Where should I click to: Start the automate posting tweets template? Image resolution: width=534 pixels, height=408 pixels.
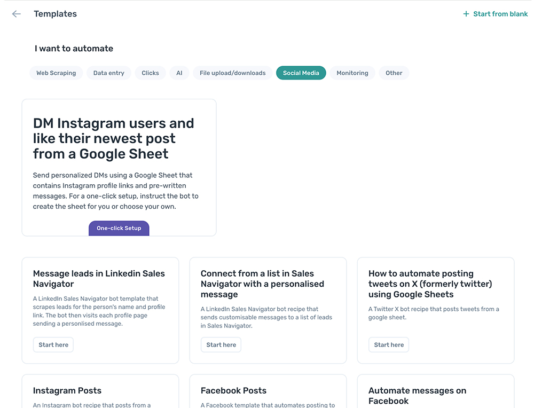pos(389,344)
